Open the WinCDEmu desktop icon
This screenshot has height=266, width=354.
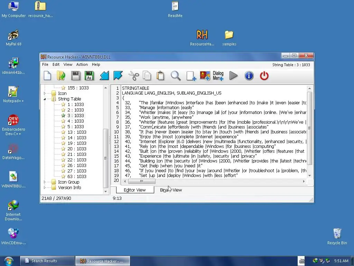13,237
